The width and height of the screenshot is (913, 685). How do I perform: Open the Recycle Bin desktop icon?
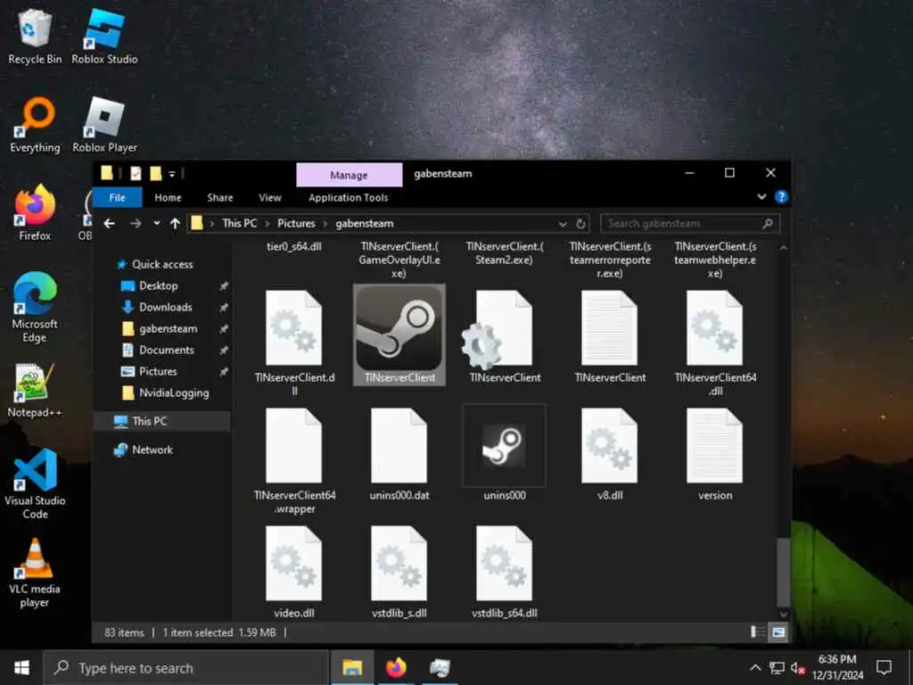coord(35,36)
